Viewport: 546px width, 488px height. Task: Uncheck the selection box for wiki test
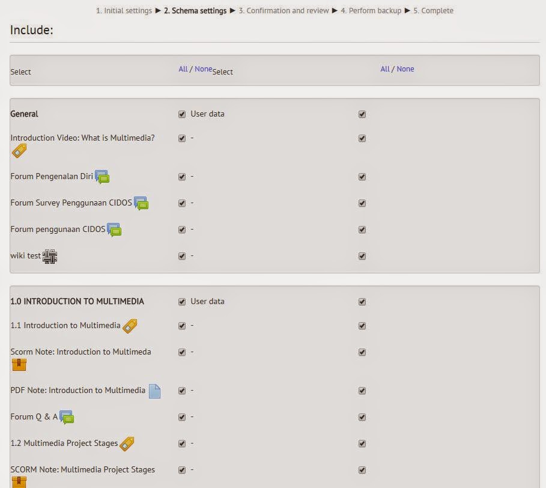click(x=181, y=256)
